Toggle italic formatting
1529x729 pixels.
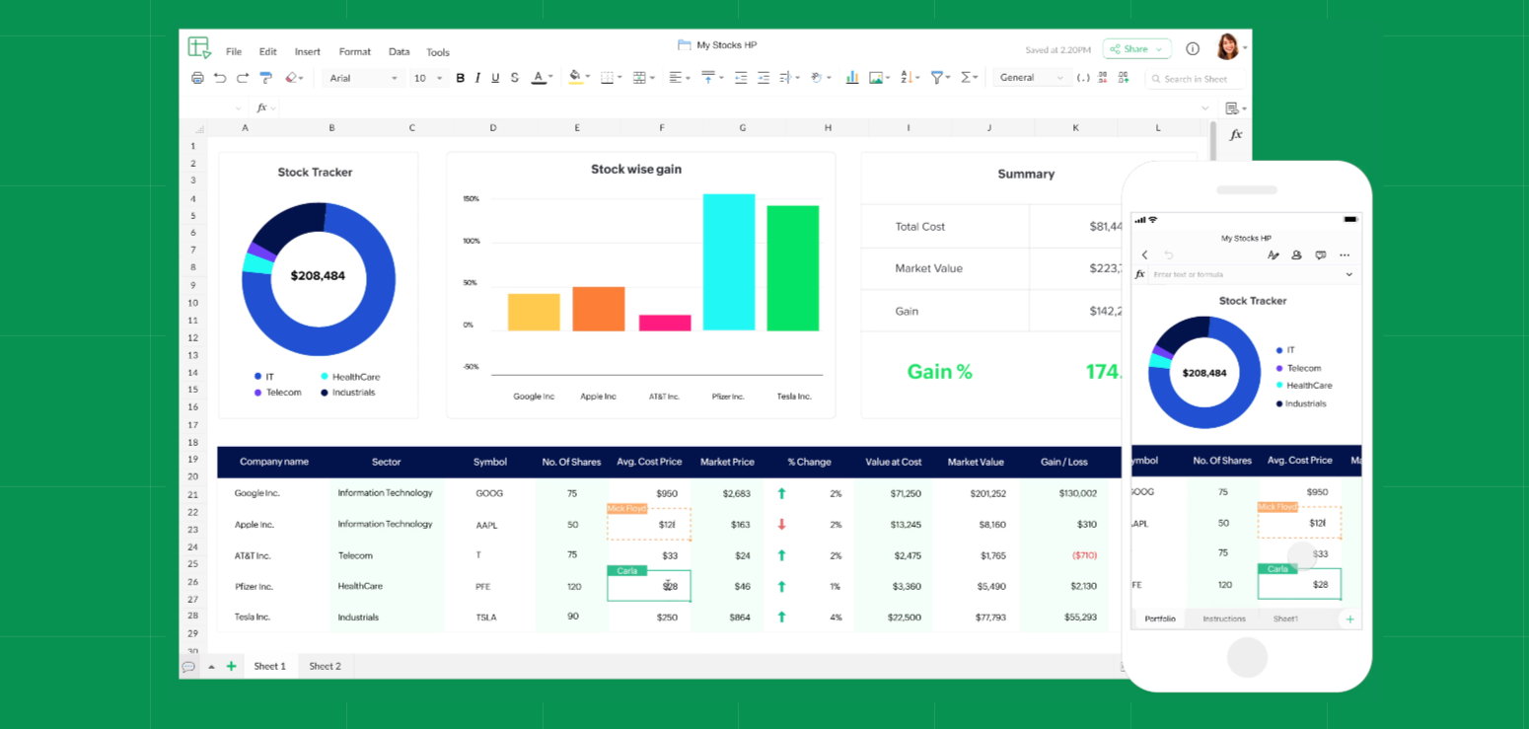pyautogui.click(x=478, y=78)
